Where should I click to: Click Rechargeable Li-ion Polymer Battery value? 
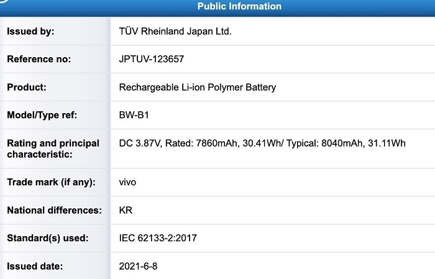(x=198, y=87)
